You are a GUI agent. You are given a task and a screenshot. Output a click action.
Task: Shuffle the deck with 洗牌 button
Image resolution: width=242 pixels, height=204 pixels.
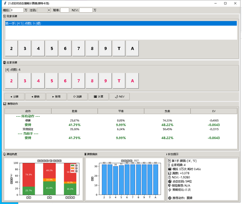tap(77, 96)
